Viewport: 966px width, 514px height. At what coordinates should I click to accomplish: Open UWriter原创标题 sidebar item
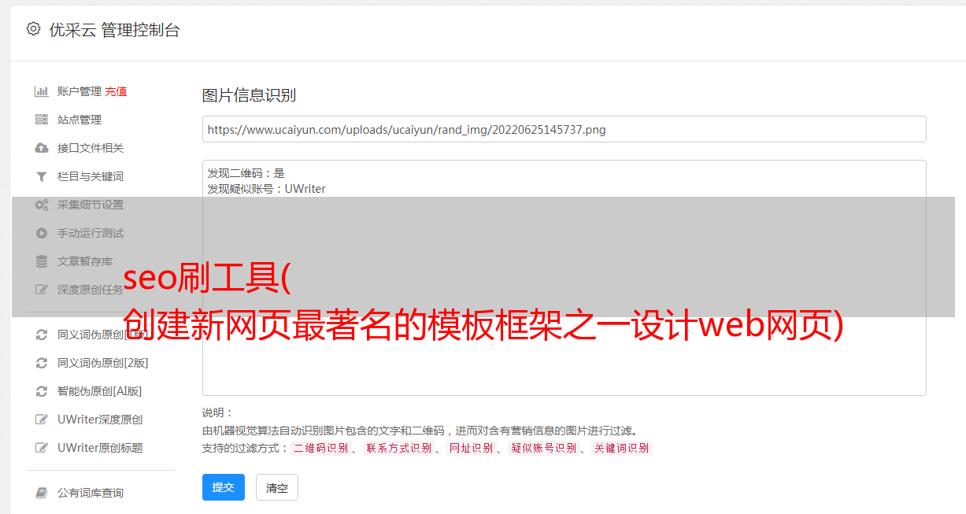[x=100, y=448]
